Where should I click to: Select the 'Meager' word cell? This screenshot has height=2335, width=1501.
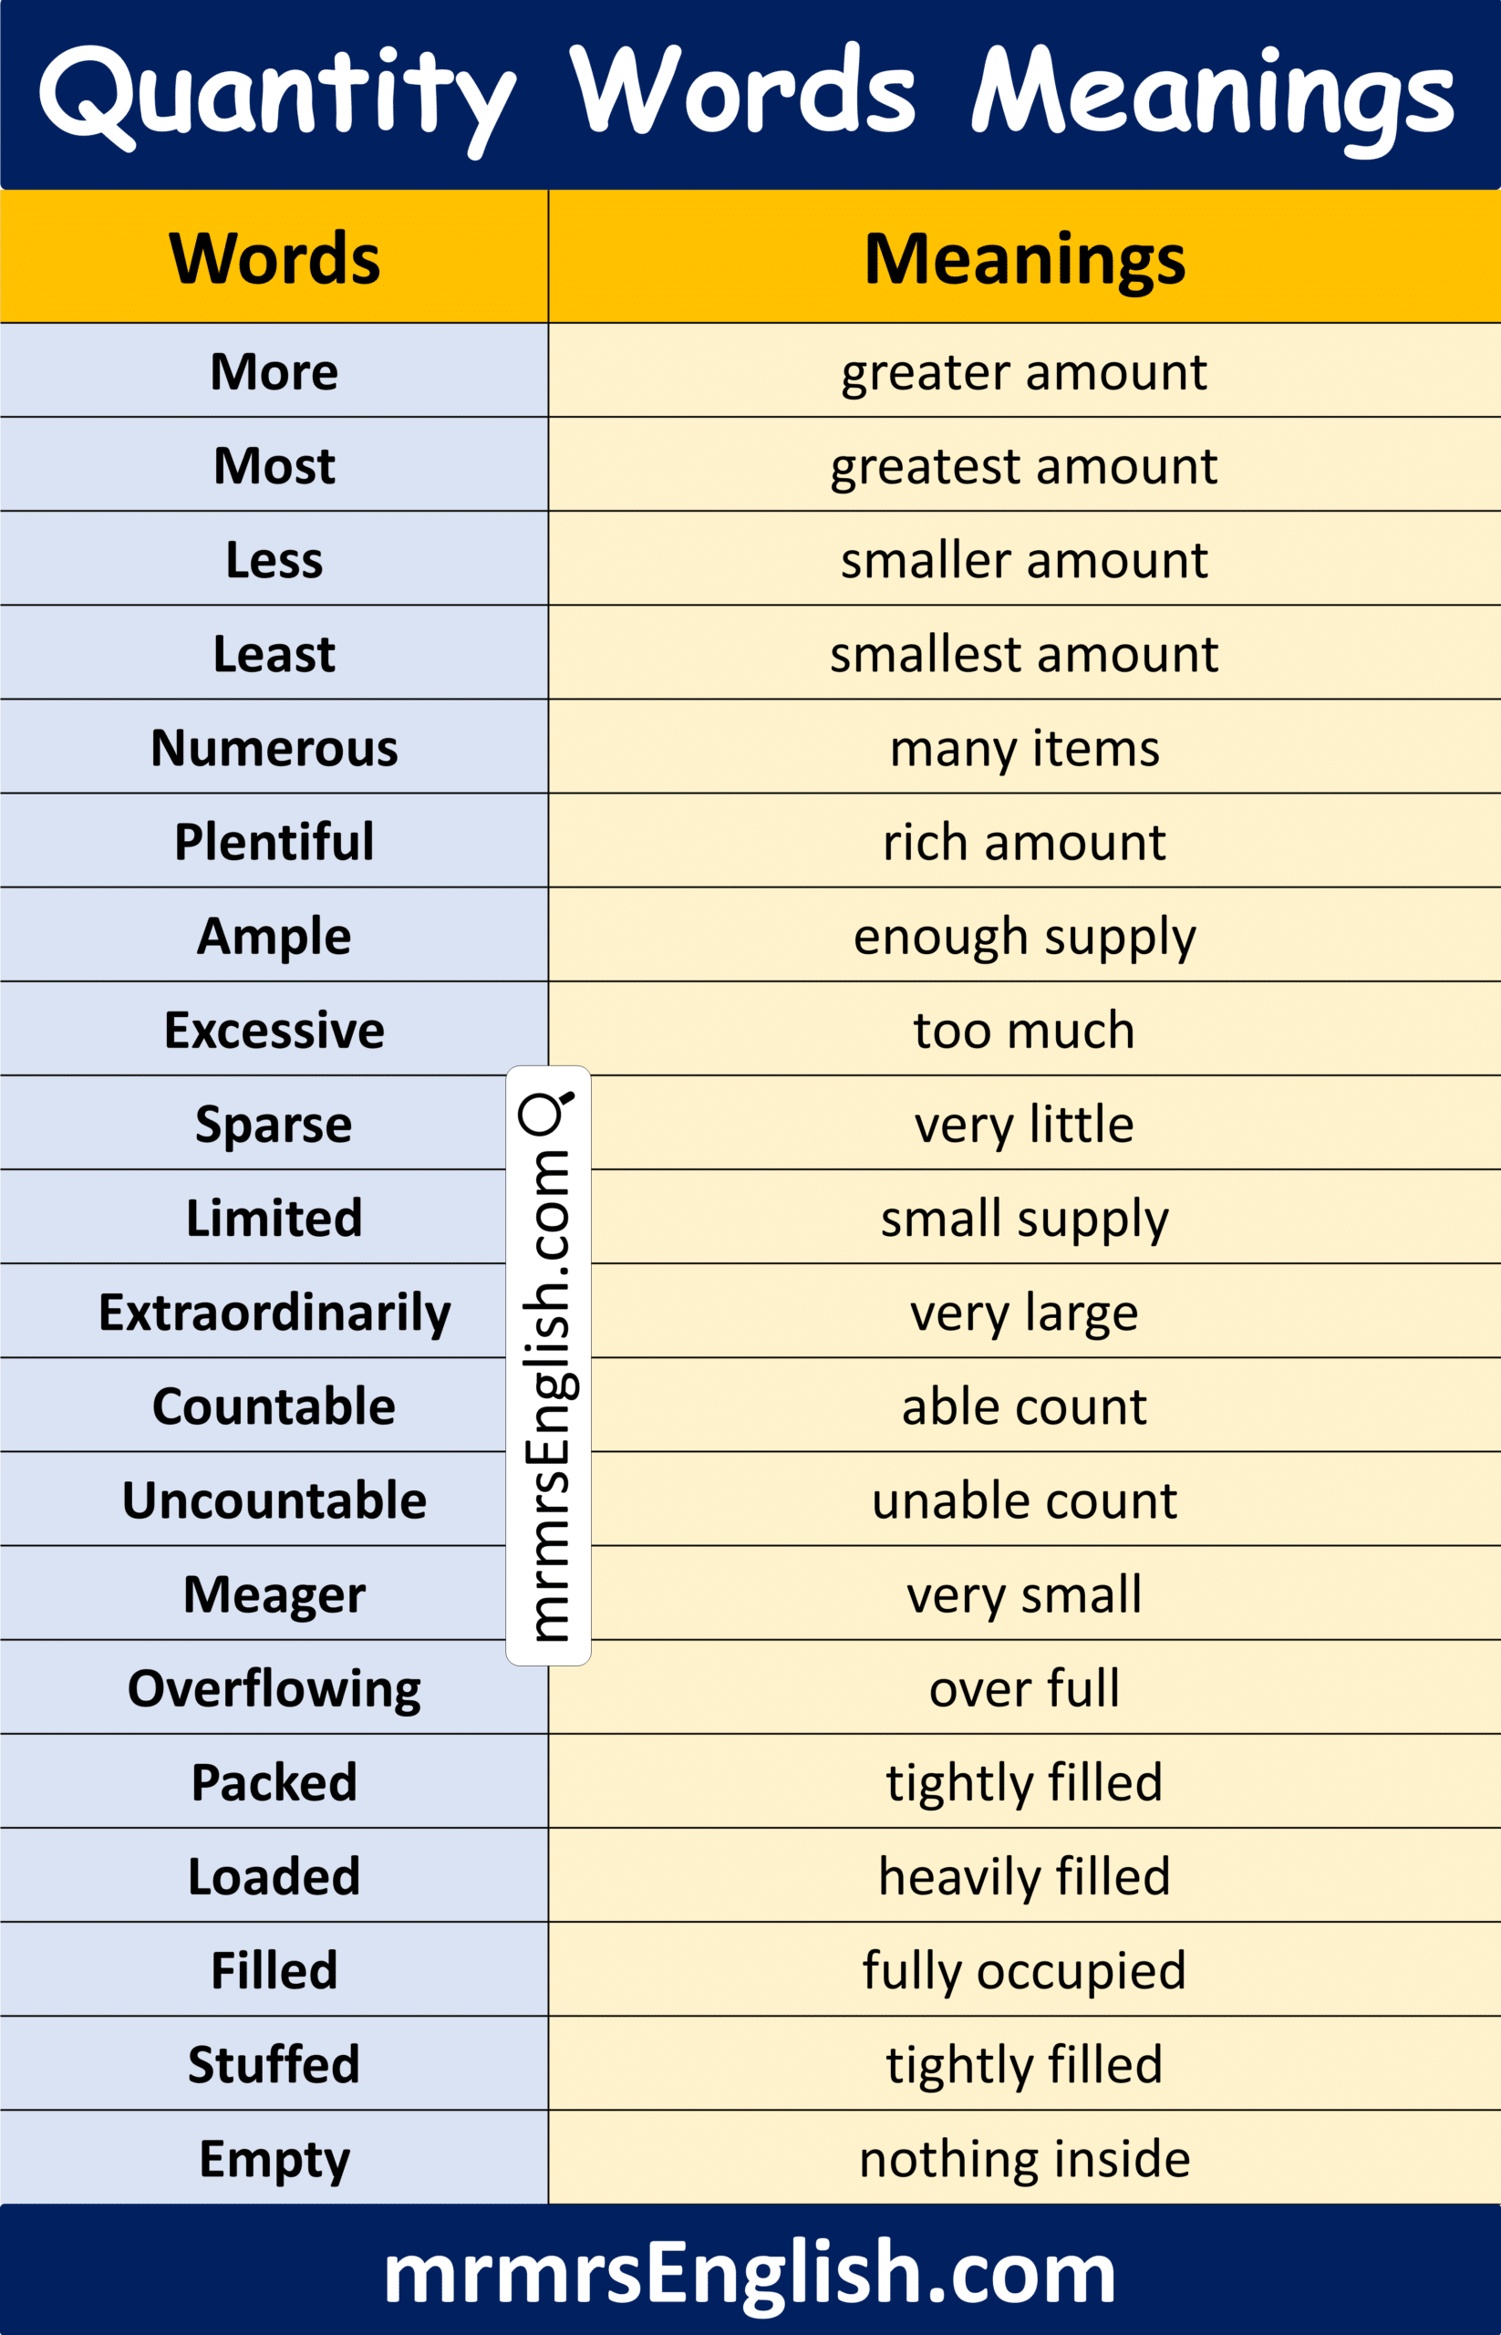pos(274,1595)
